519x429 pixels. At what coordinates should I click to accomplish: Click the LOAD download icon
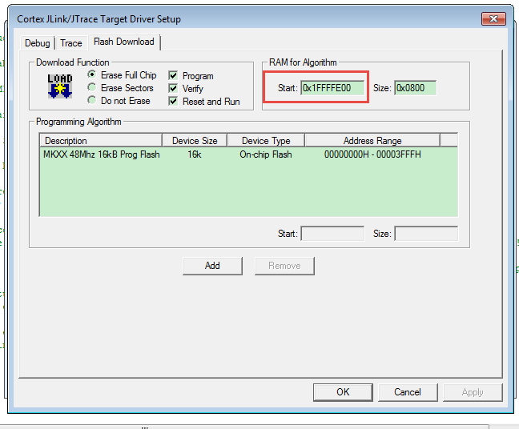[x=60, y=86]
